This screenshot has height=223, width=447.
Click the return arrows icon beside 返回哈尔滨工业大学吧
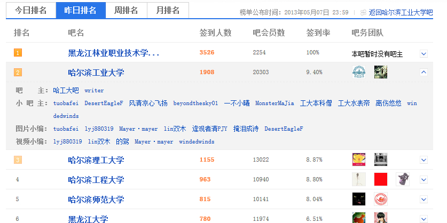(363, 12)
